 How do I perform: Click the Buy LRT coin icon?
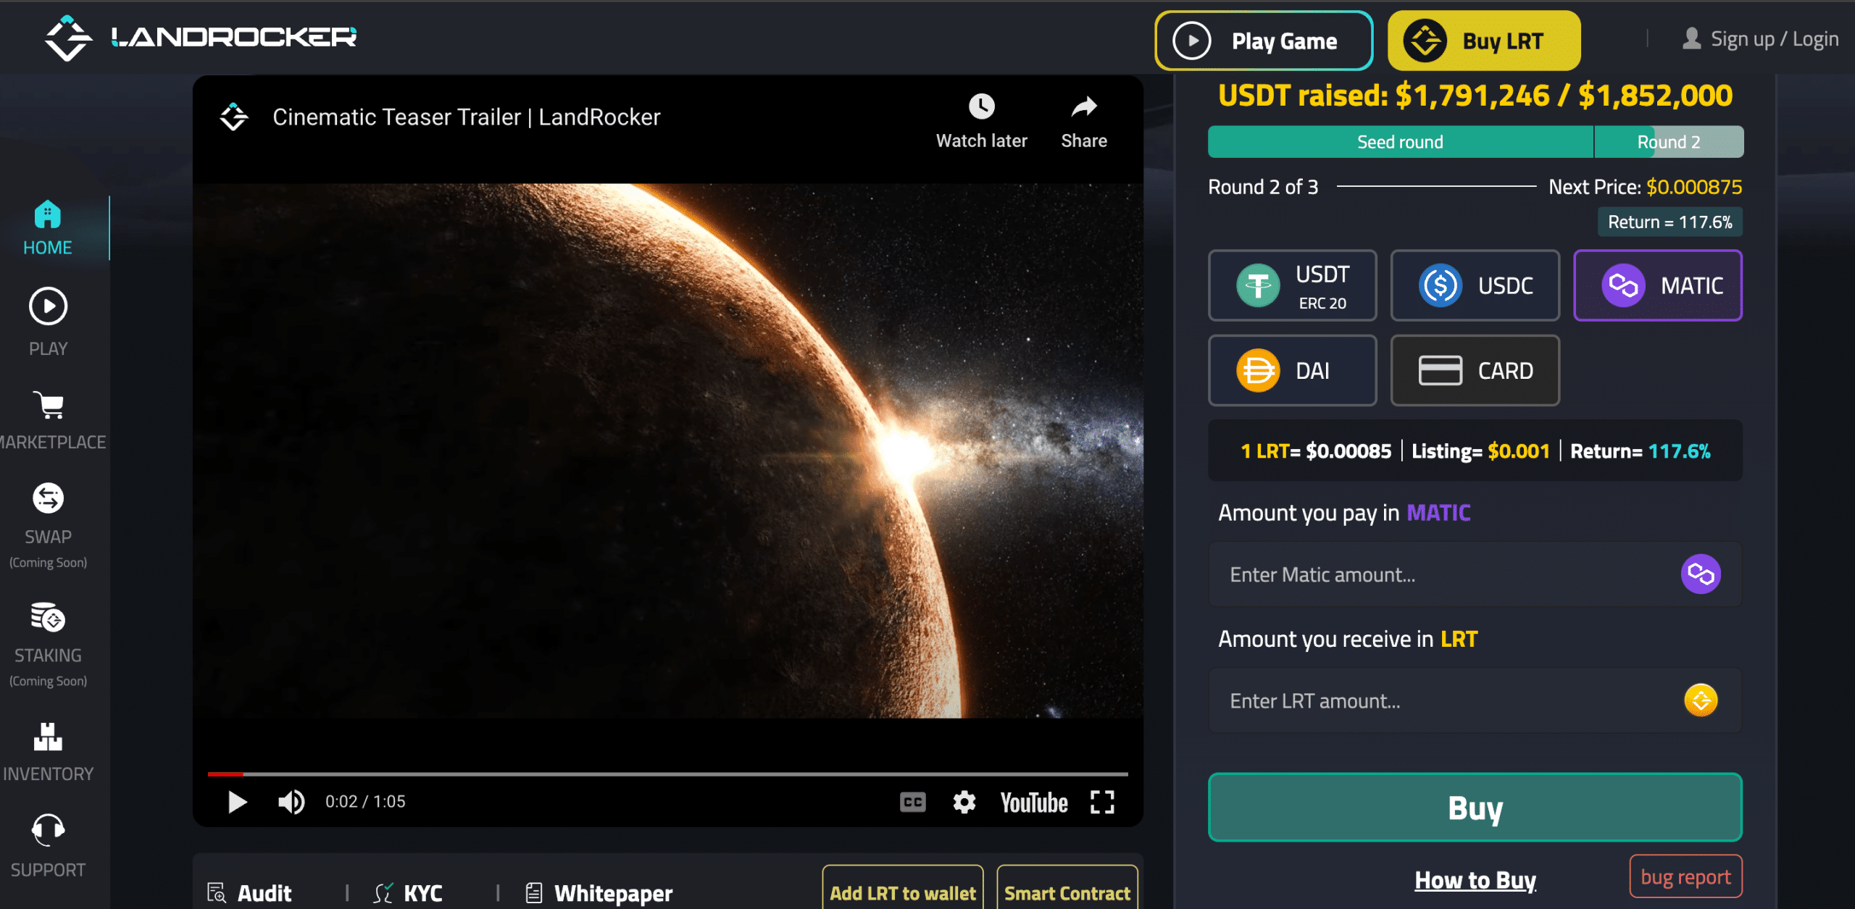1421,41
